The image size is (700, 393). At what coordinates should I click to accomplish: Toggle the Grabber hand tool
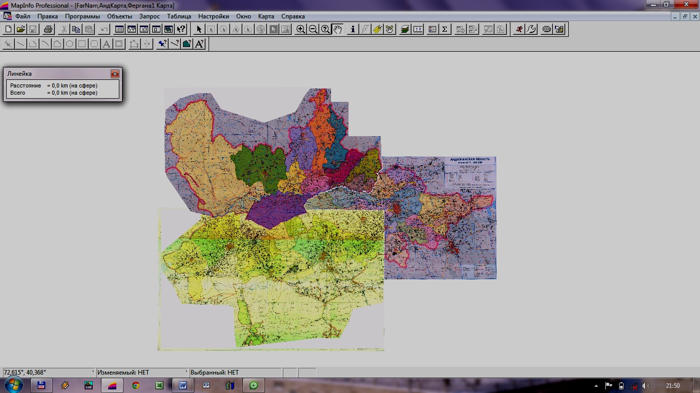click(338, 29)
